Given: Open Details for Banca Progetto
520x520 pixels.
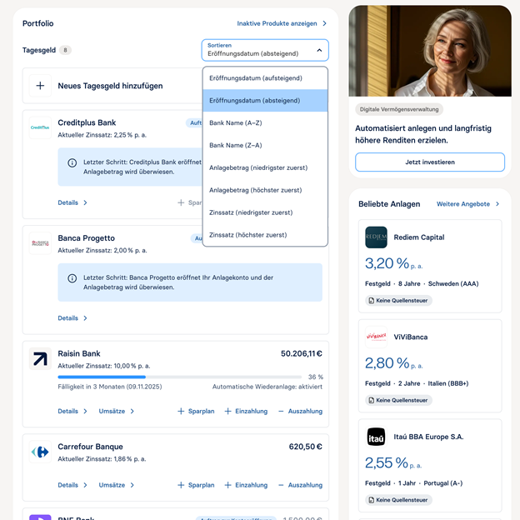Looking at the screenshot, I should pyautogui.click(x=72, y=318).
